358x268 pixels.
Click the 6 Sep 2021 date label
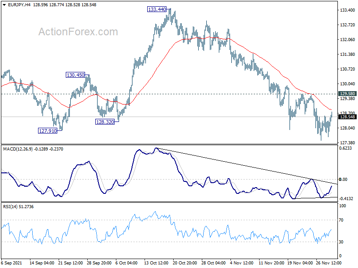12,263
